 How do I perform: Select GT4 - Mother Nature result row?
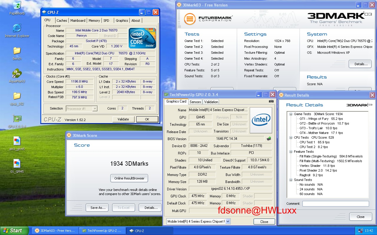[321, 133]
